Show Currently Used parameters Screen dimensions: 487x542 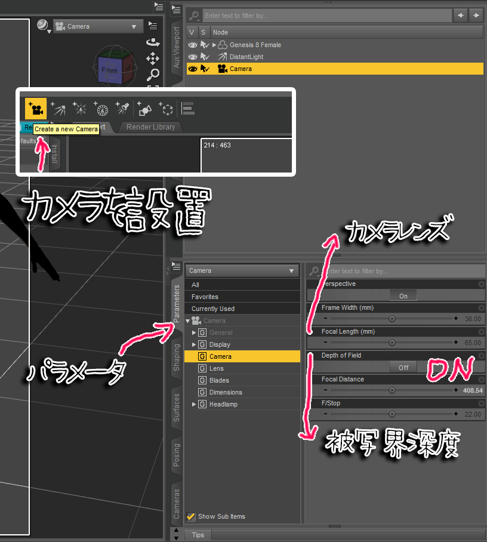(x=242, y=309)
